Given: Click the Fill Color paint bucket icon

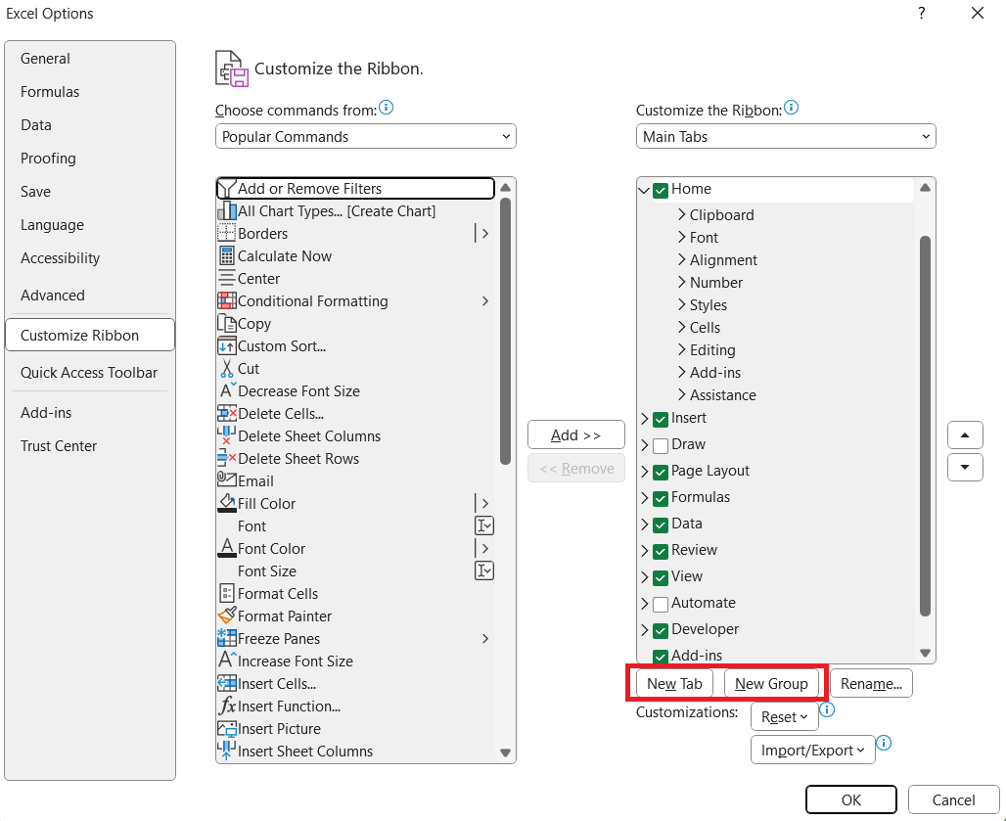Looking at the screenshot, I should pos(227,503).
